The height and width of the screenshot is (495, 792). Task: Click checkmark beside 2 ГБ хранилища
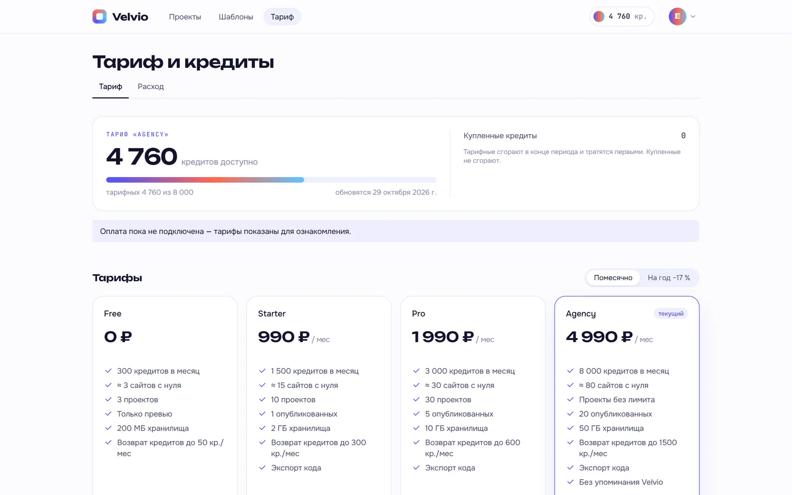(x=262, y=428)
